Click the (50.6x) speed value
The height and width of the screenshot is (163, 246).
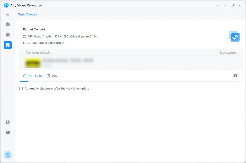point(38,76)
